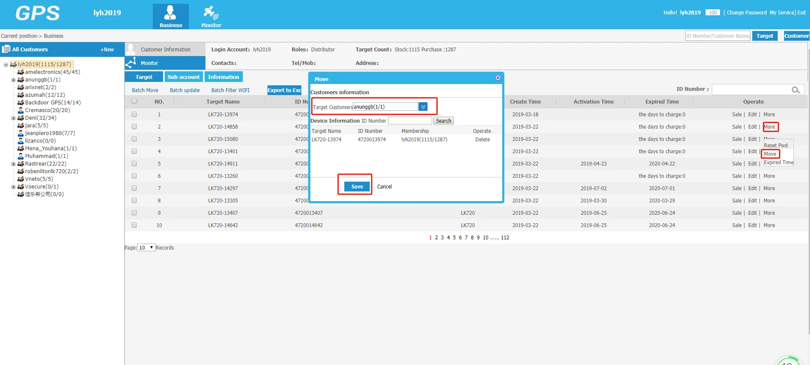Select the amelectronics(45/45) group icon
Image resolution: width=810 pixels, height=365 pixels.
[x=20, y=72]
